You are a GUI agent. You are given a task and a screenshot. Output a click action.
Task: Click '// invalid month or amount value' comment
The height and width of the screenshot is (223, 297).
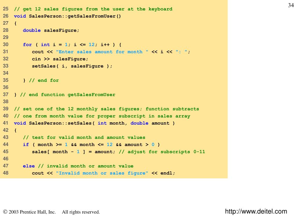(86, 166)
